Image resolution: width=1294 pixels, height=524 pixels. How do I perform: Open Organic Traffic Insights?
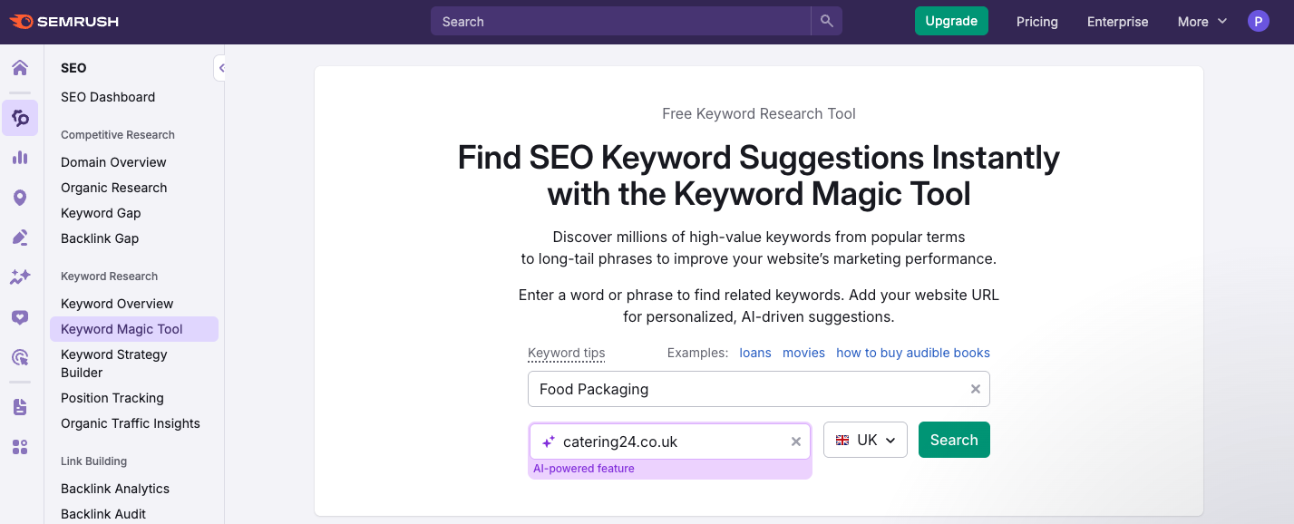point(131,423)
